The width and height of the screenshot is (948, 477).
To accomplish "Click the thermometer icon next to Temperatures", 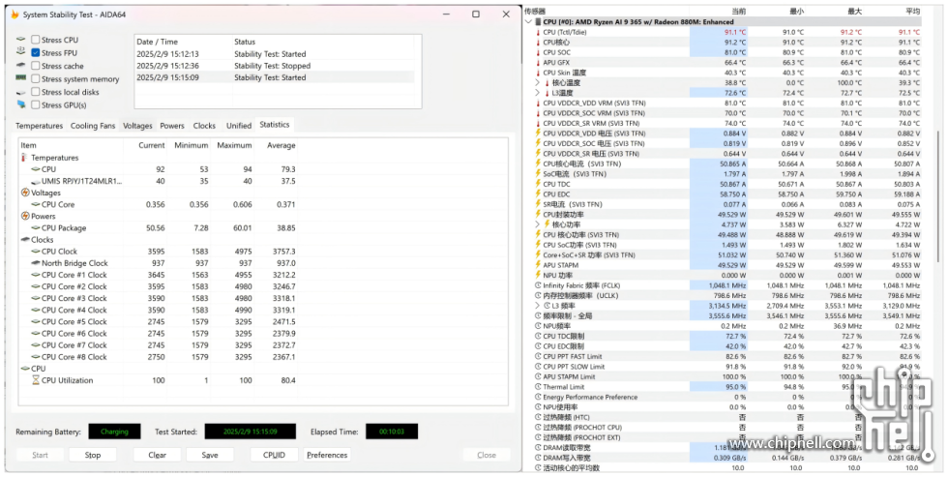I will coord(25,158).
